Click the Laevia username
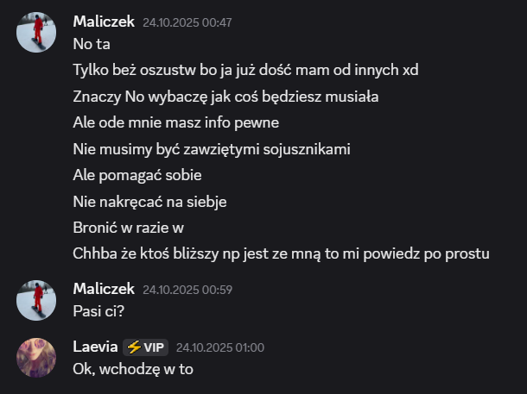 point(95,347)
